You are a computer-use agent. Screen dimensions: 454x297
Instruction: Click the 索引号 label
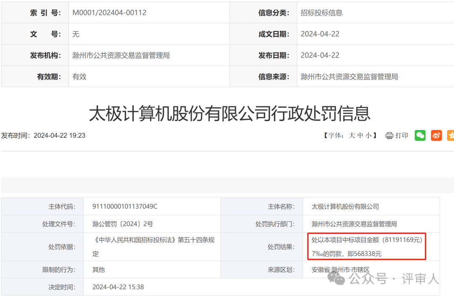tap(45, 13)
